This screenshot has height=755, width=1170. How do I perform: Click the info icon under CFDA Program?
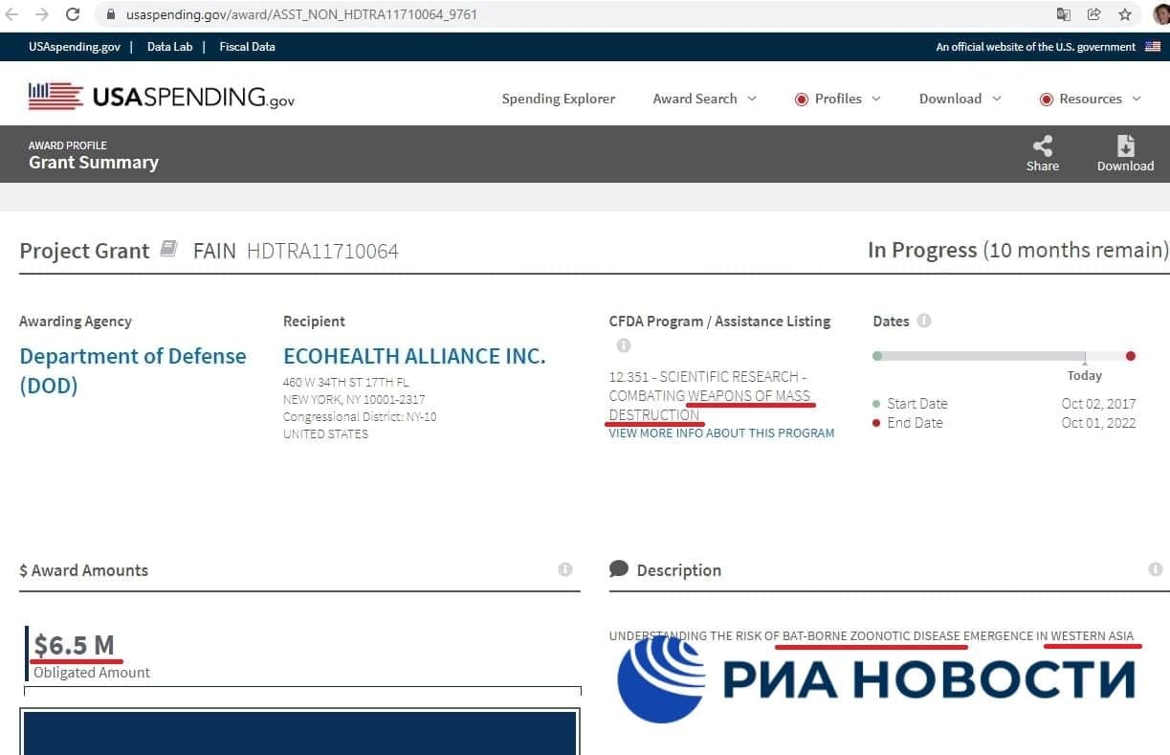tap(623, 345)
